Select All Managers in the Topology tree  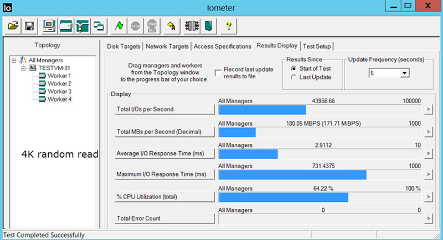tap(45, 60)
